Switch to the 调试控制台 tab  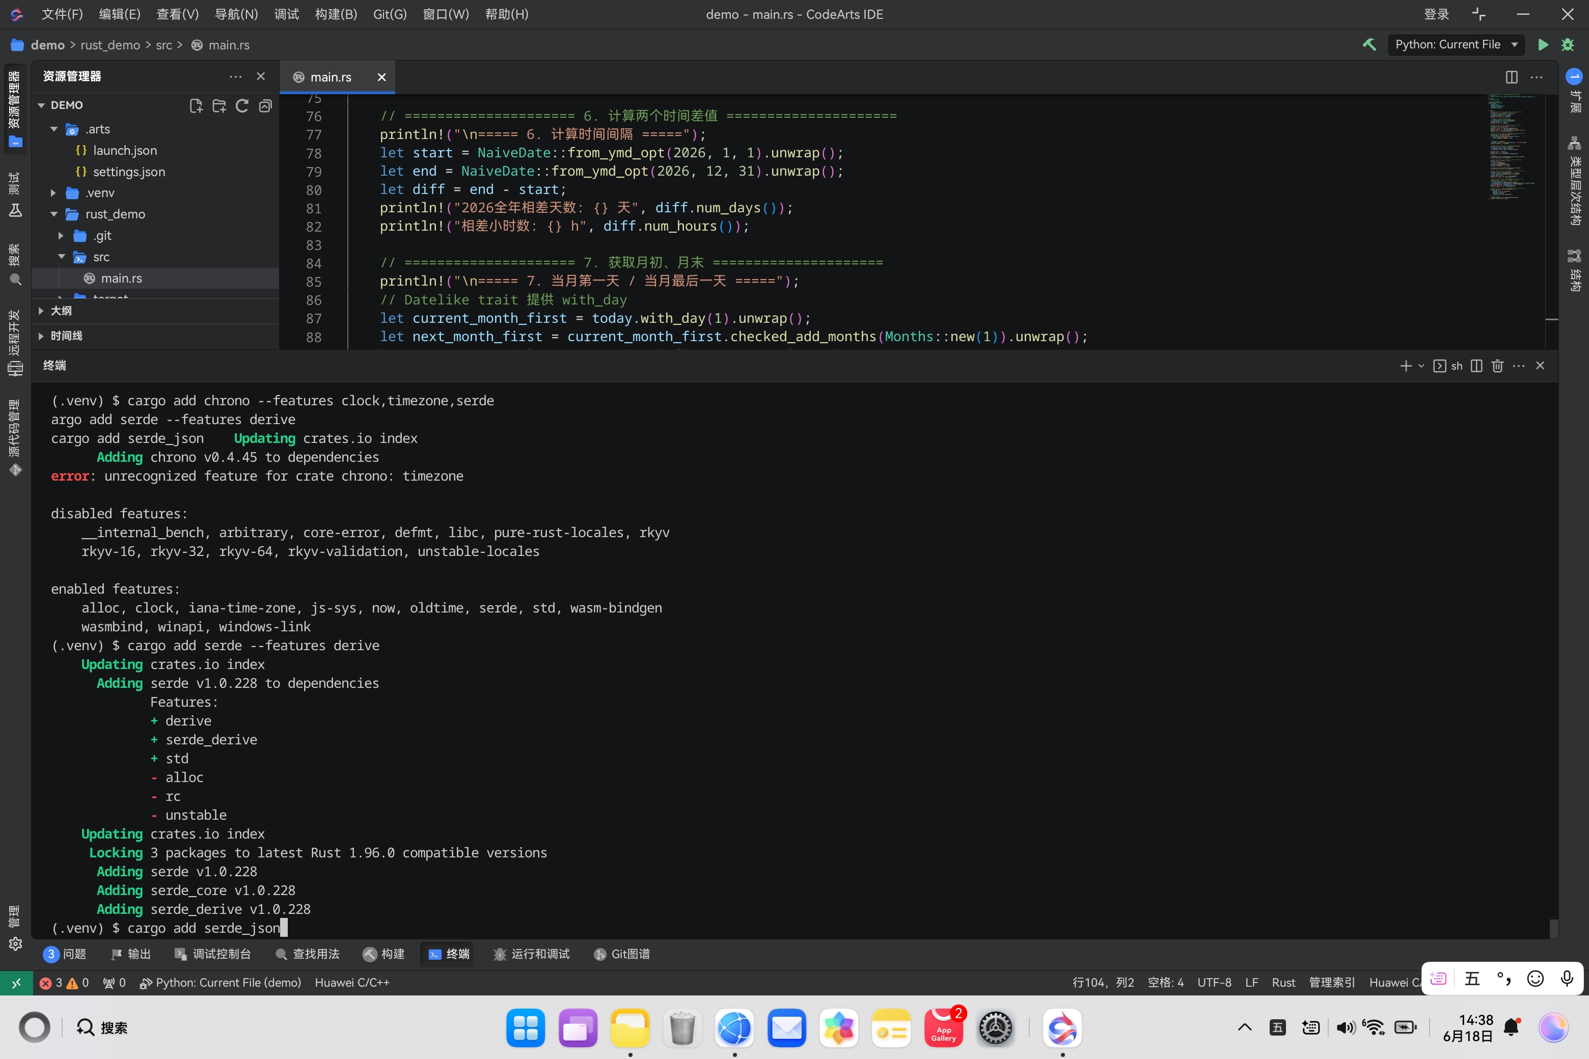point(213,954)
